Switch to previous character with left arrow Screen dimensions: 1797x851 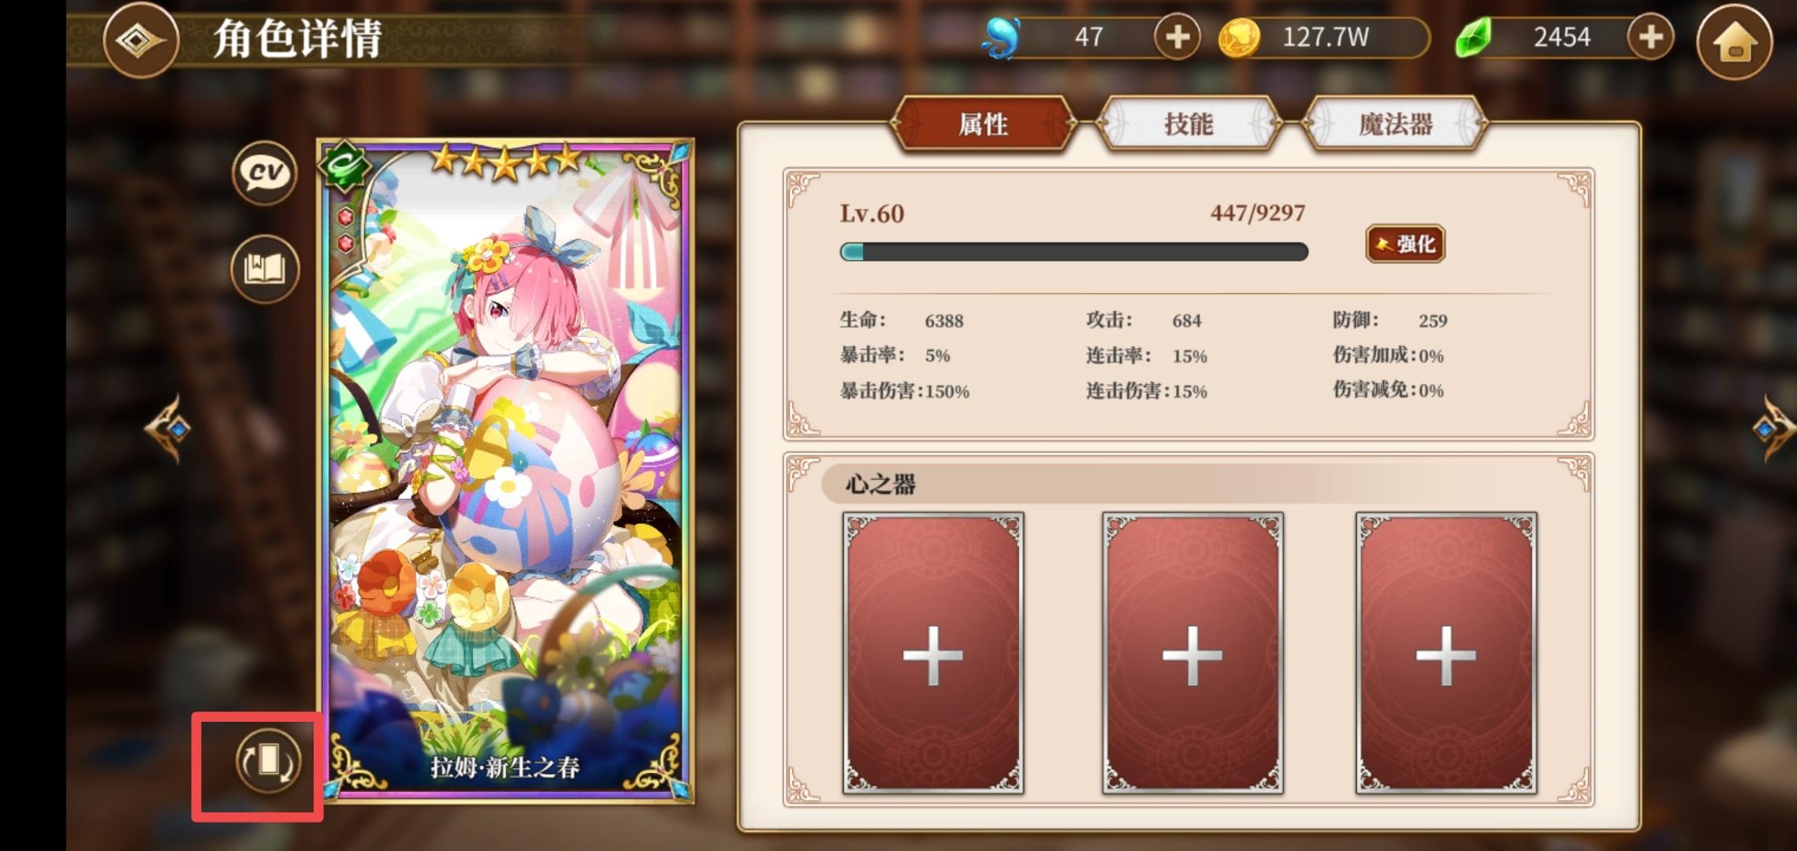[x=168, y=429]
